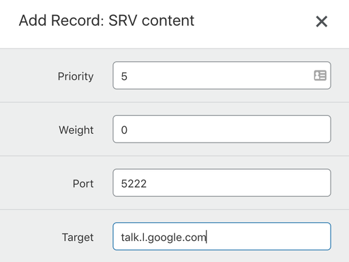Click the Priority field label

pyautogui.click(x=76, y=76)
